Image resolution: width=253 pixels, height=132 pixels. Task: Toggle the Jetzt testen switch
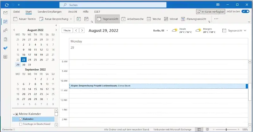245,11
